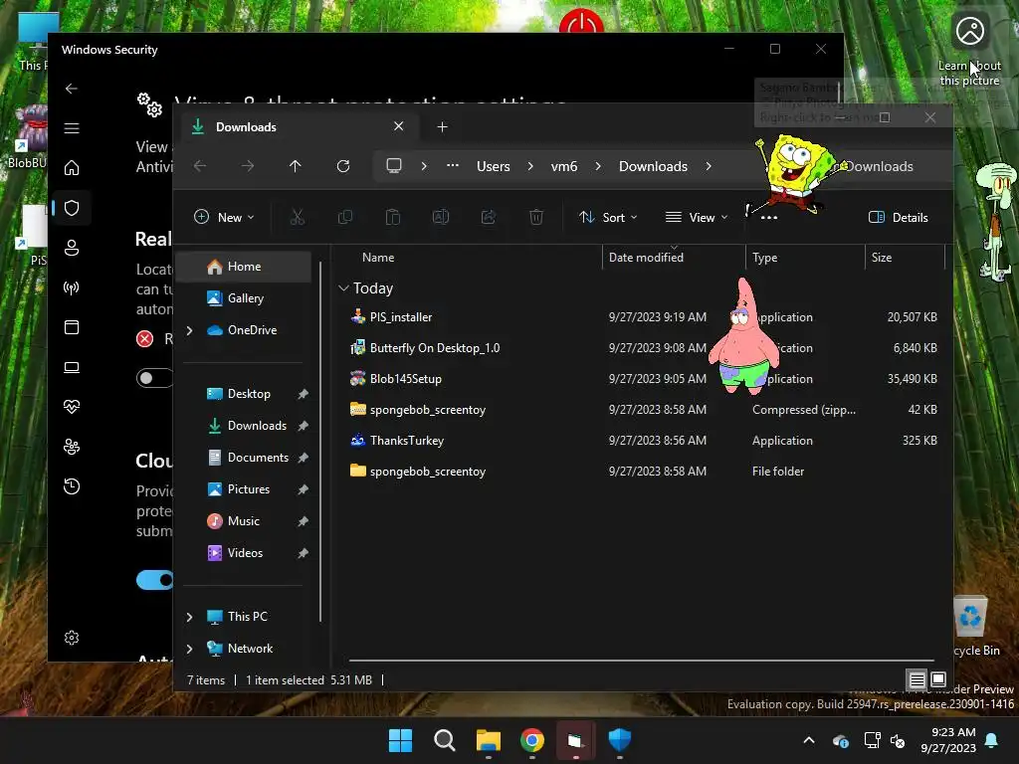Click the Delete trash icon in Explorer toolbar

coord(536,217)
